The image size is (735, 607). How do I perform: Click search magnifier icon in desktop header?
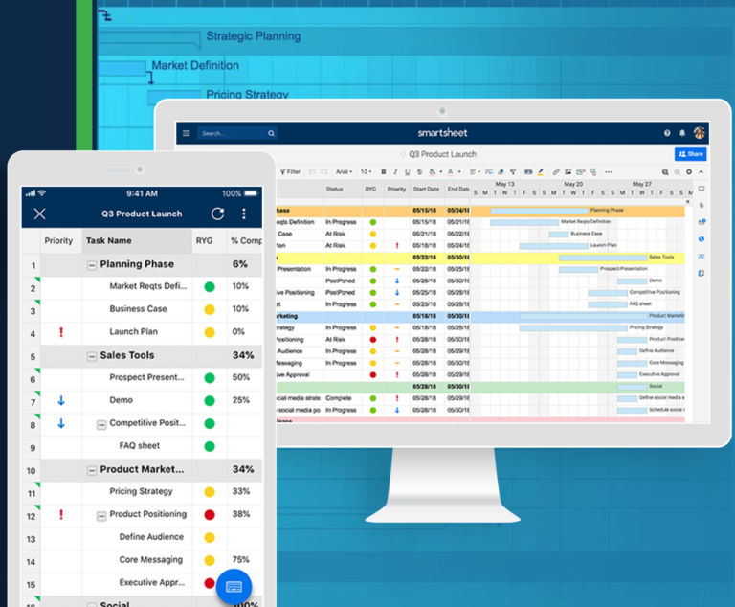click(x=271, y=133)
